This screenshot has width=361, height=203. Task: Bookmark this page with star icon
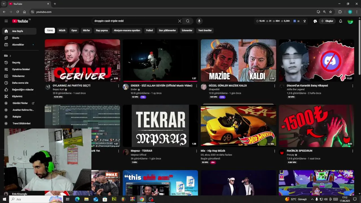(x=331, y=12)
